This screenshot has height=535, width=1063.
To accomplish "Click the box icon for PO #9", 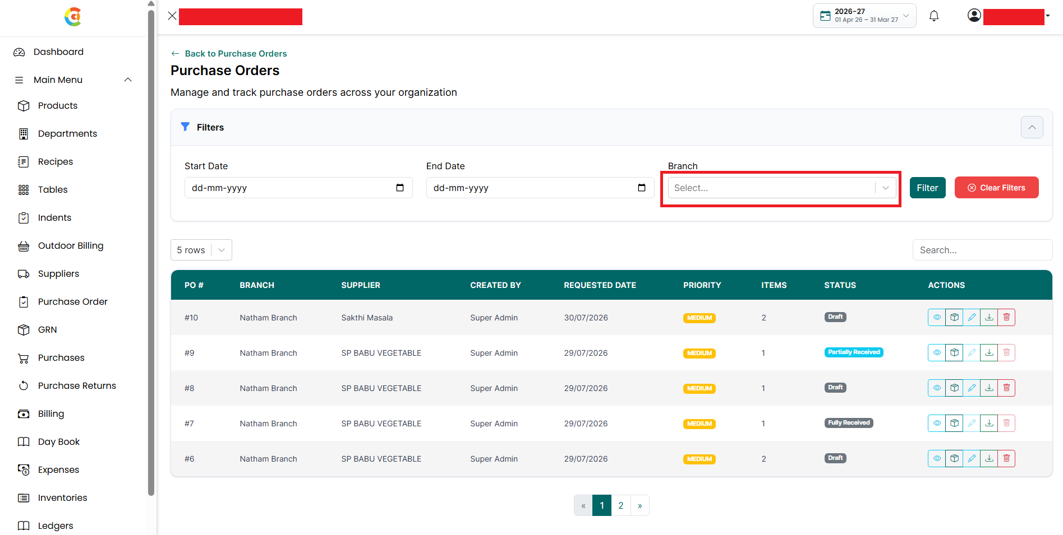I will point(954,353).
